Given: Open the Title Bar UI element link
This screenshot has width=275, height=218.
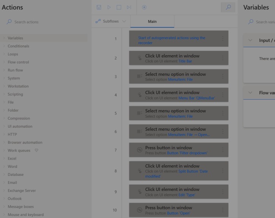Looking at the screenshot, I should 185,61.
